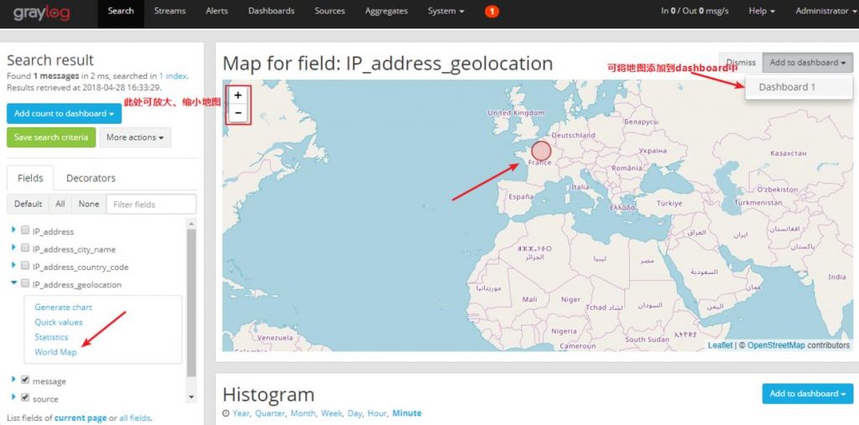Viewport: 859px width, 425px height.
Task: Enable the IP_address_city_name checkbox
Action: click(25, 248)
